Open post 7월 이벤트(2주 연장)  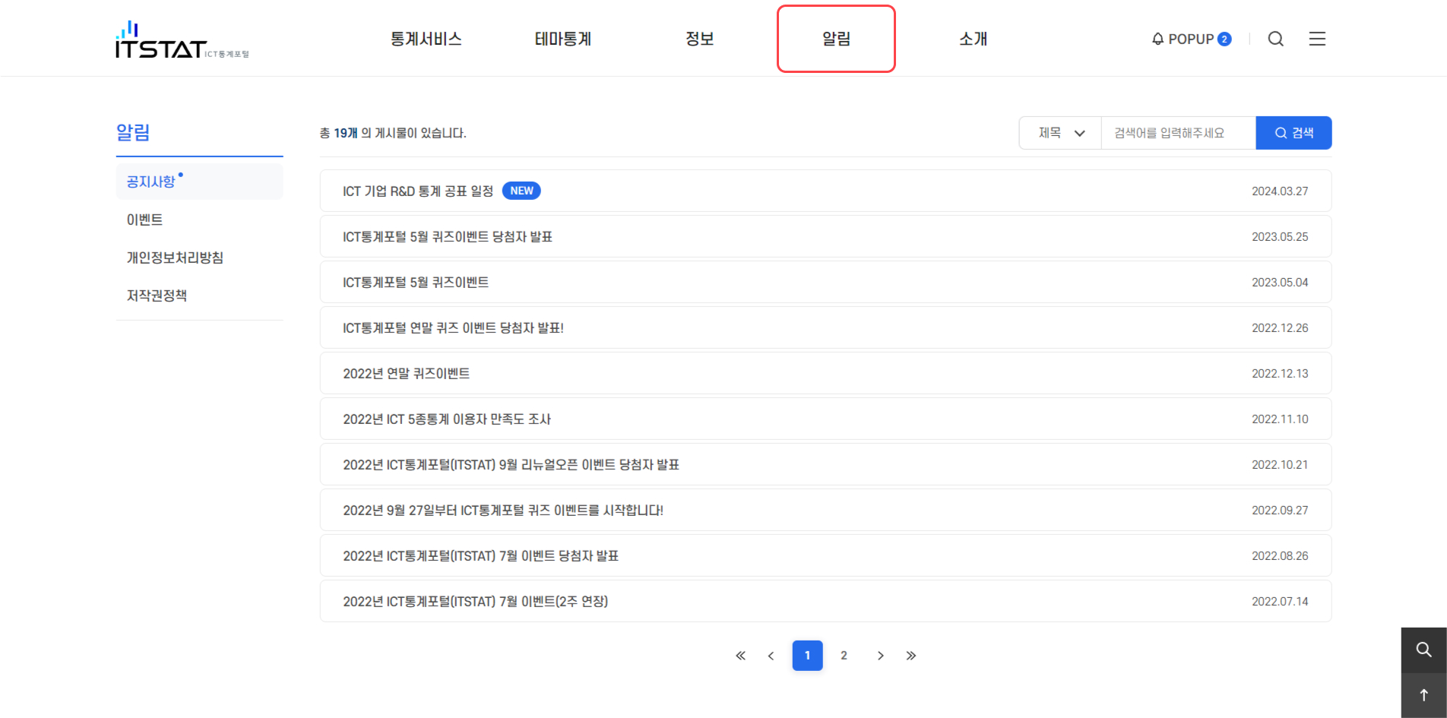825,601
